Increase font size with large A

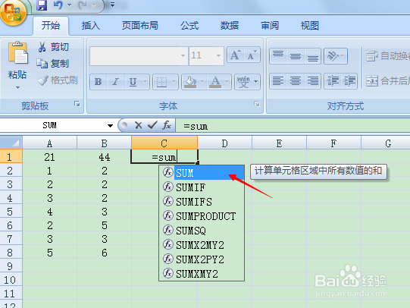[236, 55]
